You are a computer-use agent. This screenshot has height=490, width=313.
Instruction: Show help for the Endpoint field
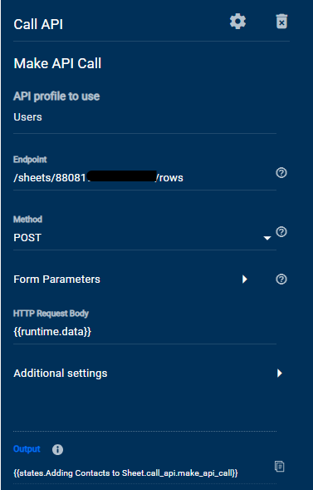[281, 172]
